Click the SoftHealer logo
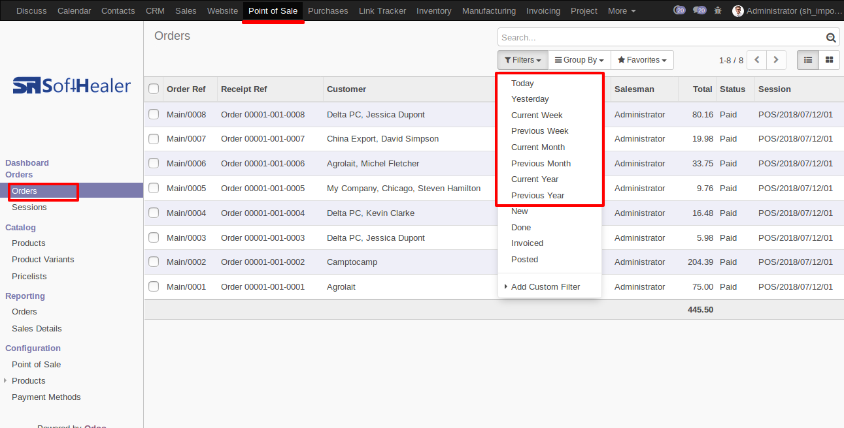844x428 pixels. (x=72, y=85)
